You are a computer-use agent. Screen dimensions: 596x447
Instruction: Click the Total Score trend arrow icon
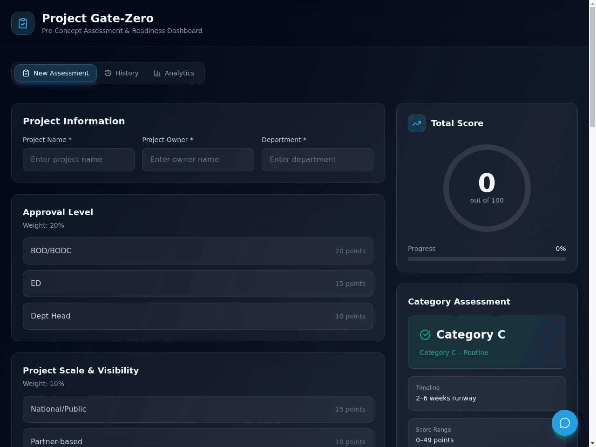pos(417,123)
